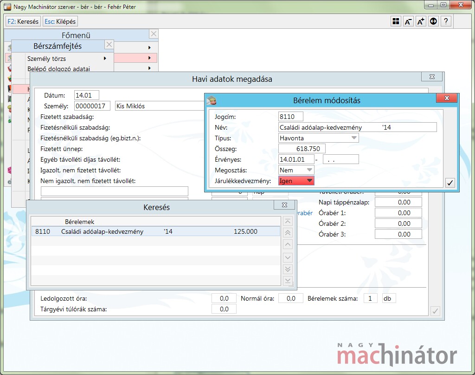The width and height of the screenshot is (475, 375).
Task: Click the Összeg field containing 618.750
Action: 302,149
